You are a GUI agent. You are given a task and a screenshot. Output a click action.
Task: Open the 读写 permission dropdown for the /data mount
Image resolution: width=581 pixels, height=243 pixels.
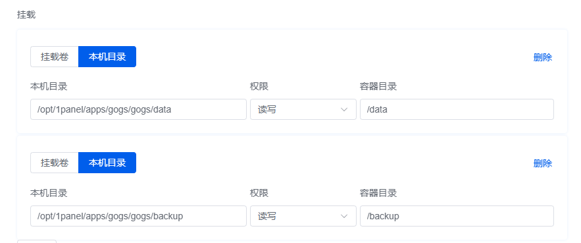click(303, 109)
